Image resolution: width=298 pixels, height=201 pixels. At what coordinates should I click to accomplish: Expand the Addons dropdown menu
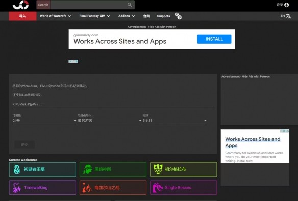127,16
